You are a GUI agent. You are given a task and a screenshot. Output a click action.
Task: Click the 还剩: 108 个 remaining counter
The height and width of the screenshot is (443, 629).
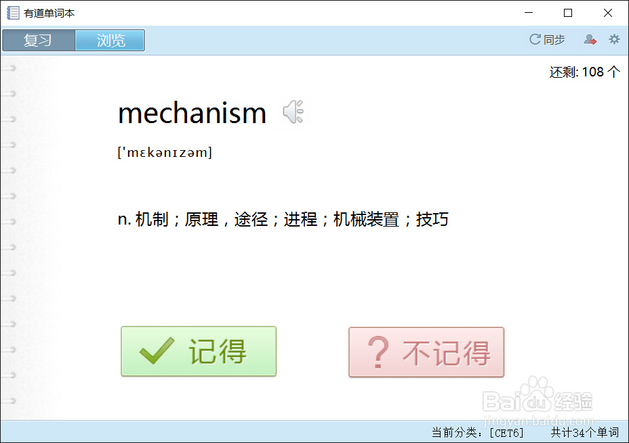pyautogui.click(x=585, y=72)
